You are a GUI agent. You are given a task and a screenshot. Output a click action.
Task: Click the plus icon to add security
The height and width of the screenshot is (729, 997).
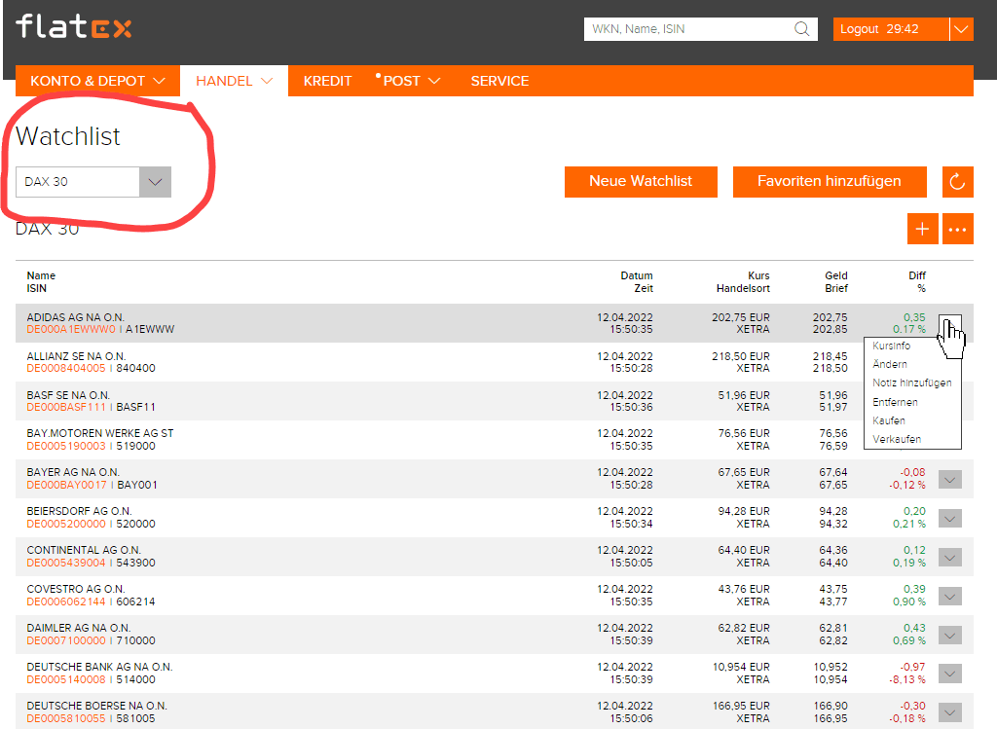(923, 229)
